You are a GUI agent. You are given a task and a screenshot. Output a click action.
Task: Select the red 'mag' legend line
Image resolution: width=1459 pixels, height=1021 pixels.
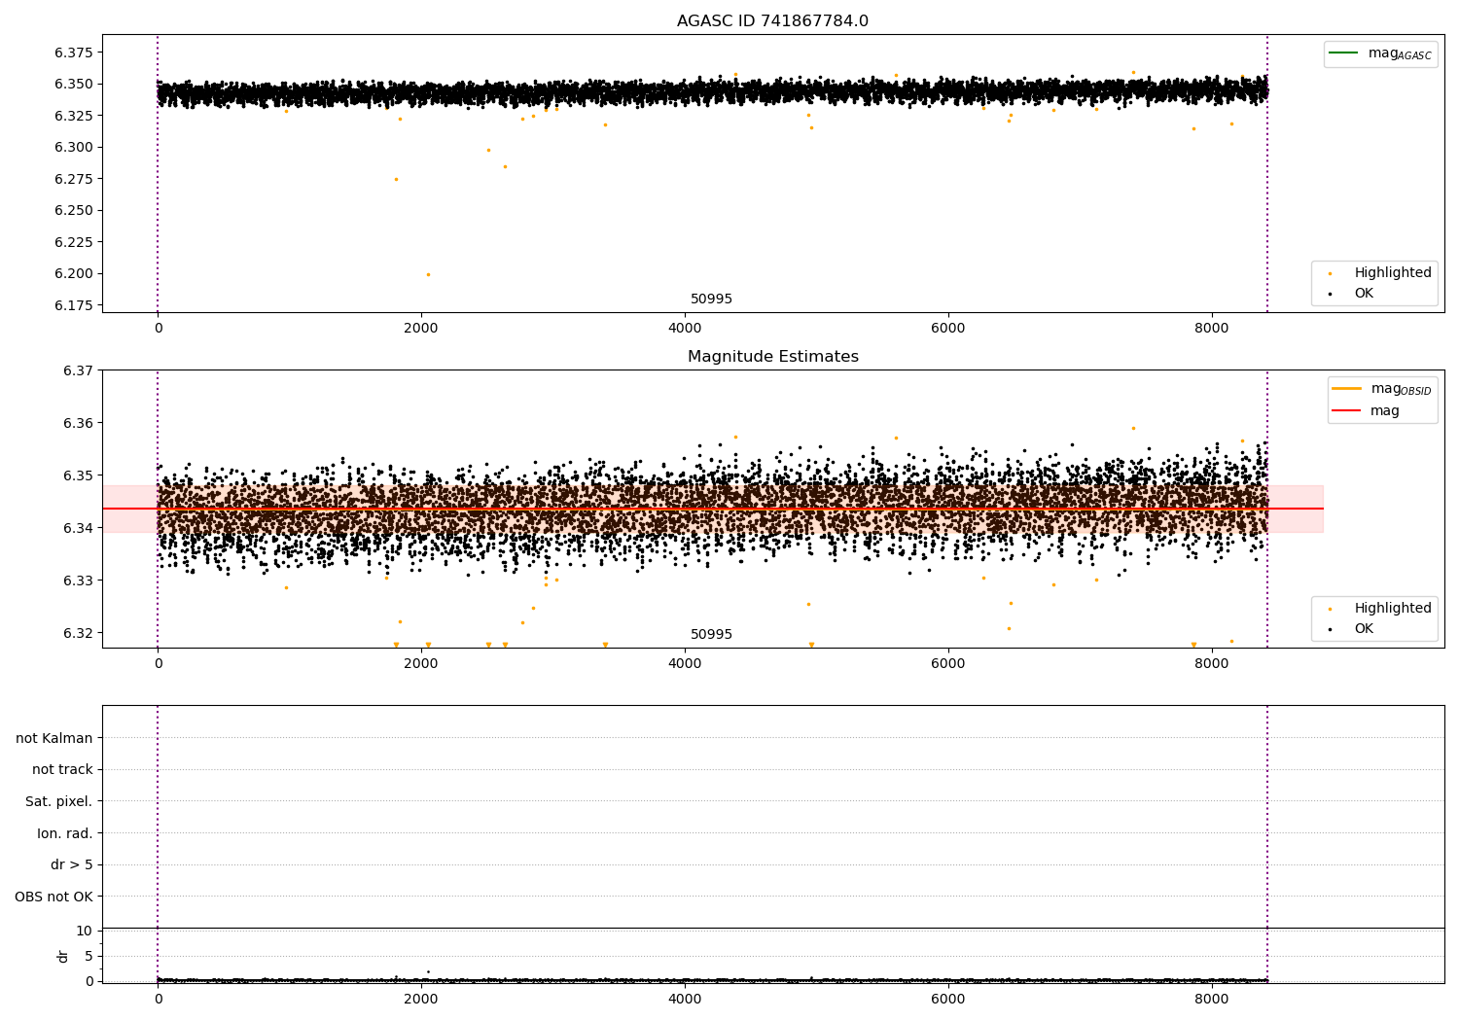point(1347,411)
